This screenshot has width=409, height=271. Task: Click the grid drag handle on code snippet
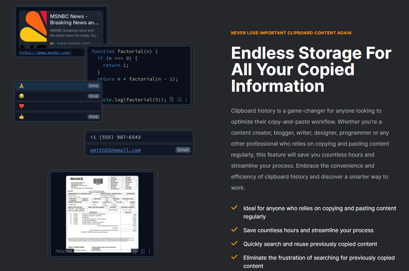click(179, 100)
